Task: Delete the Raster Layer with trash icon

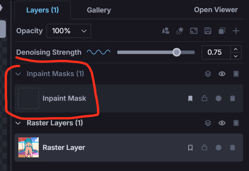Action: click(233, 148)
